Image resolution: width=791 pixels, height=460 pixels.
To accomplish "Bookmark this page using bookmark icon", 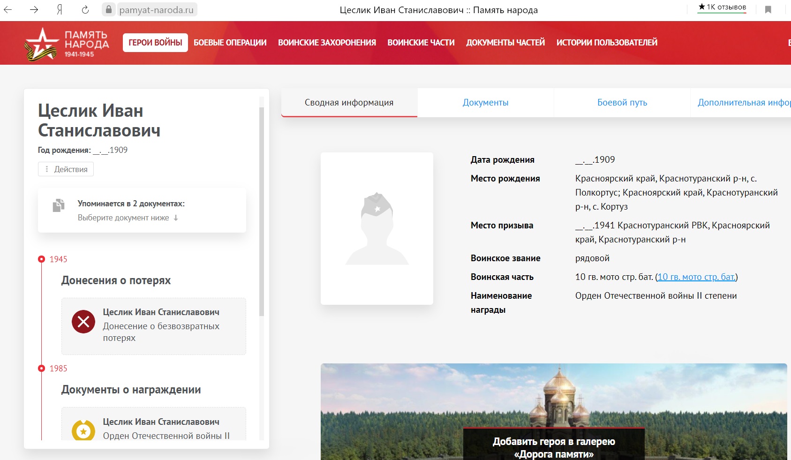I will click(x=768, y=10).
